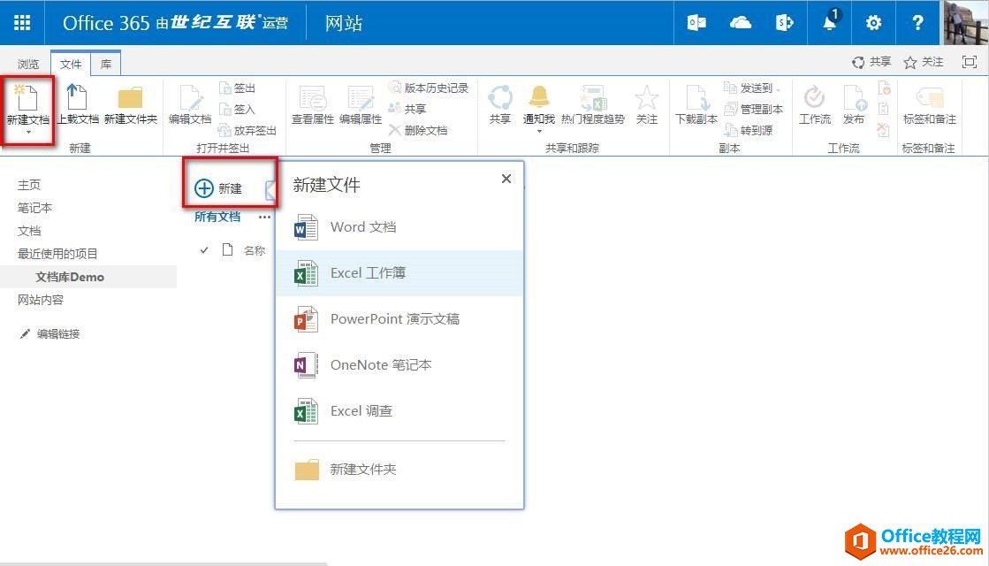Click 放弃签出 in the ribbon
The image size is (989, 566).
tap(247, 131)
